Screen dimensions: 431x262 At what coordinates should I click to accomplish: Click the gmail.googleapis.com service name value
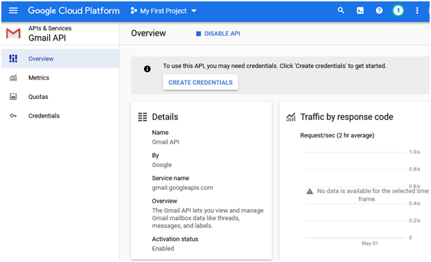(183, 188)
